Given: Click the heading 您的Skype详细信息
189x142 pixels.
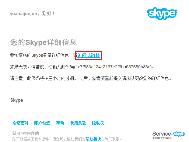Looking at the screenshot, I should tap(43, 42).
